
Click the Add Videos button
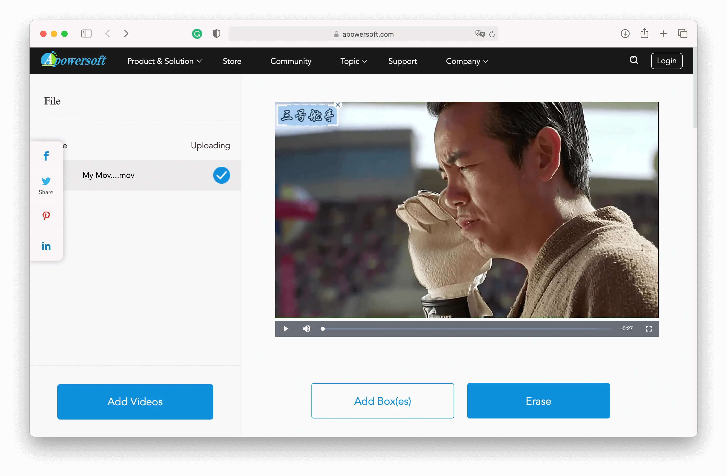click(135, 402)
